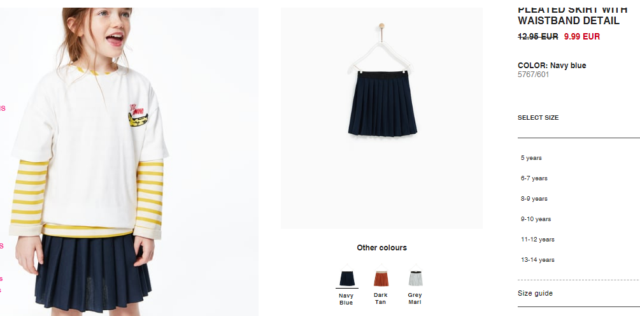Screen dimensions: 640x316
Task: Choose size 13-14 years
Action: coord(537,260)
